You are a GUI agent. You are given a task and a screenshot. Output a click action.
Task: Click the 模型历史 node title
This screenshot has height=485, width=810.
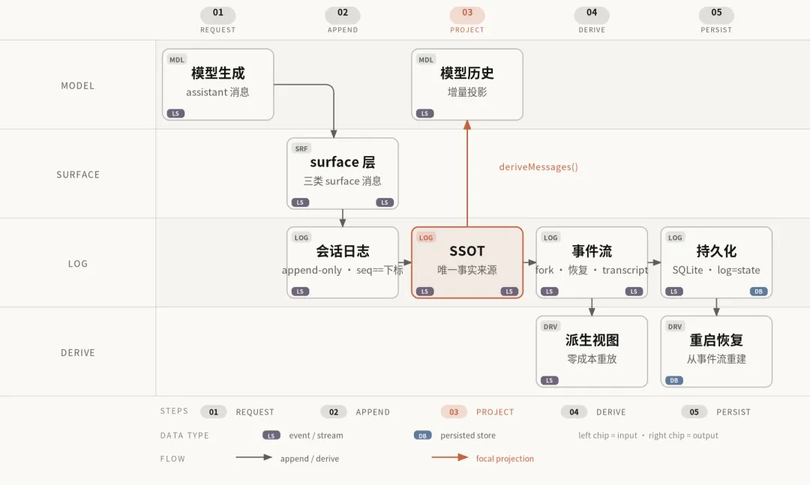tap(467, 73)
